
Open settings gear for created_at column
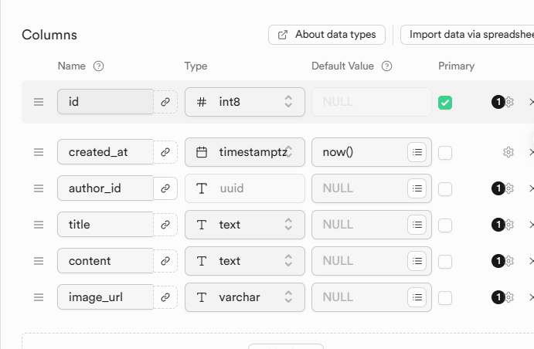click(x=508, y=152)
